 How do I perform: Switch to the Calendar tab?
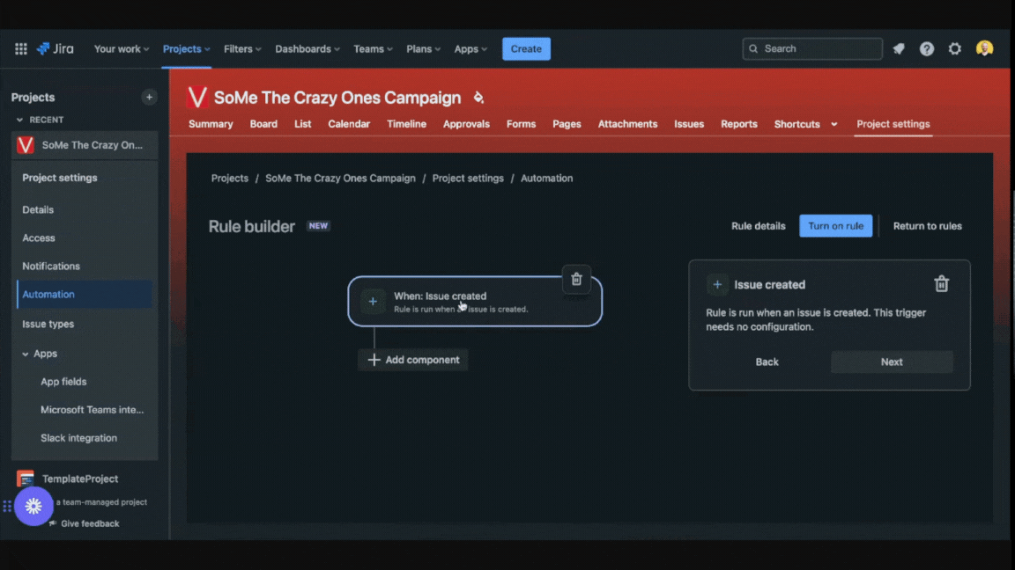coord(349,124)
